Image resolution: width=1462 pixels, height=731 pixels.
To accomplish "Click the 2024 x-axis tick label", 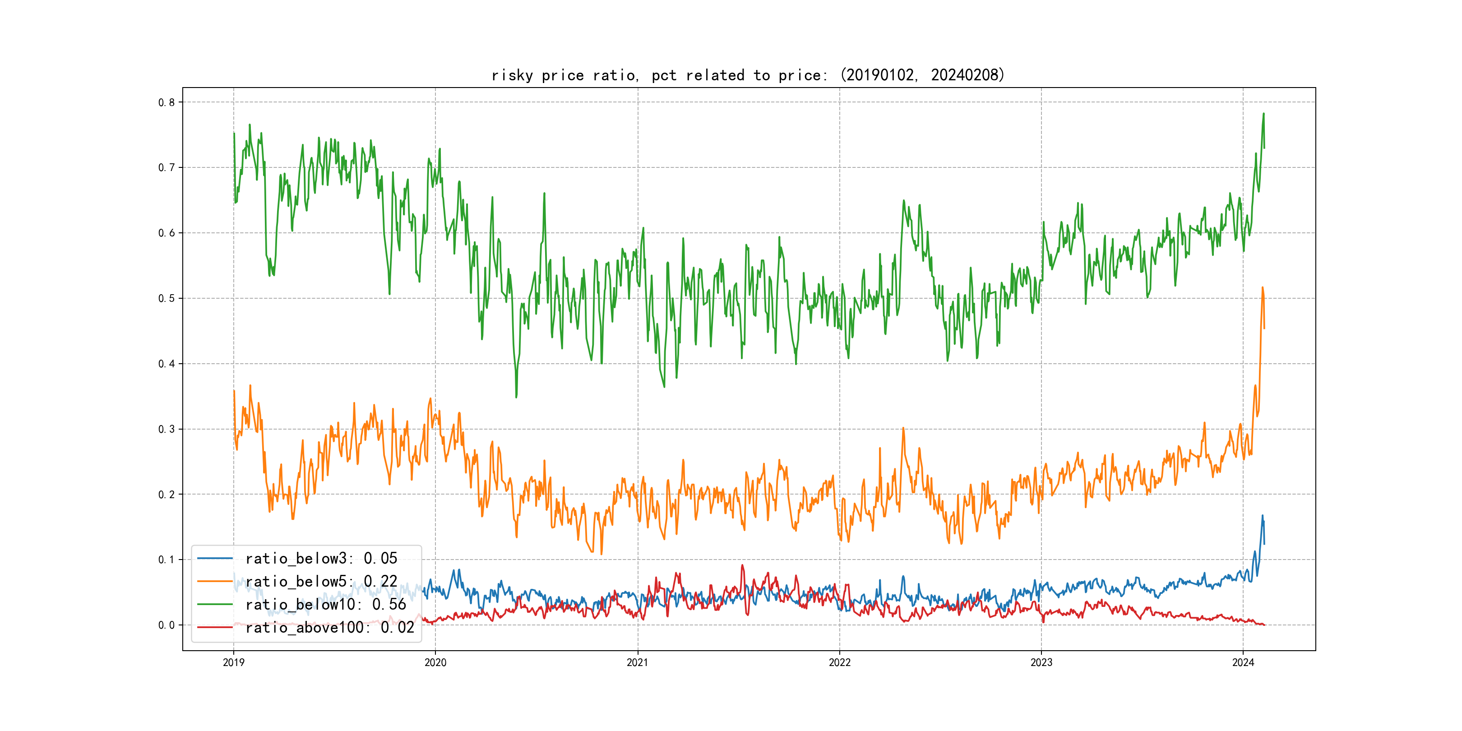I will pos(1243,662).
